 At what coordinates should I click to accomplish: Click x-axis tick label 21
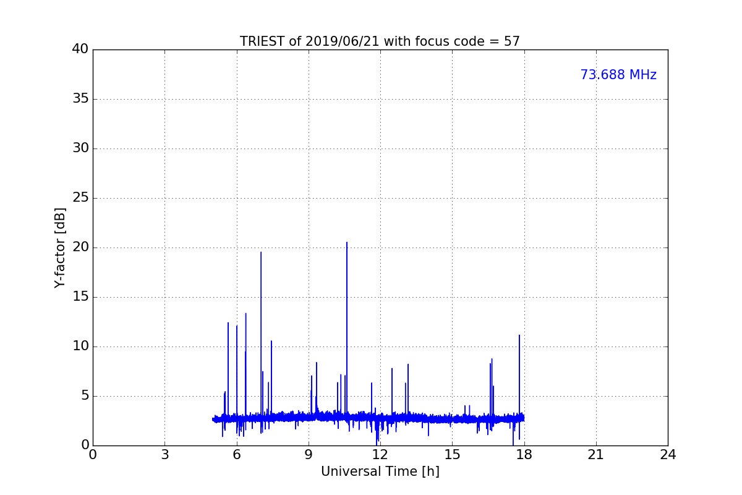(596, 455)
